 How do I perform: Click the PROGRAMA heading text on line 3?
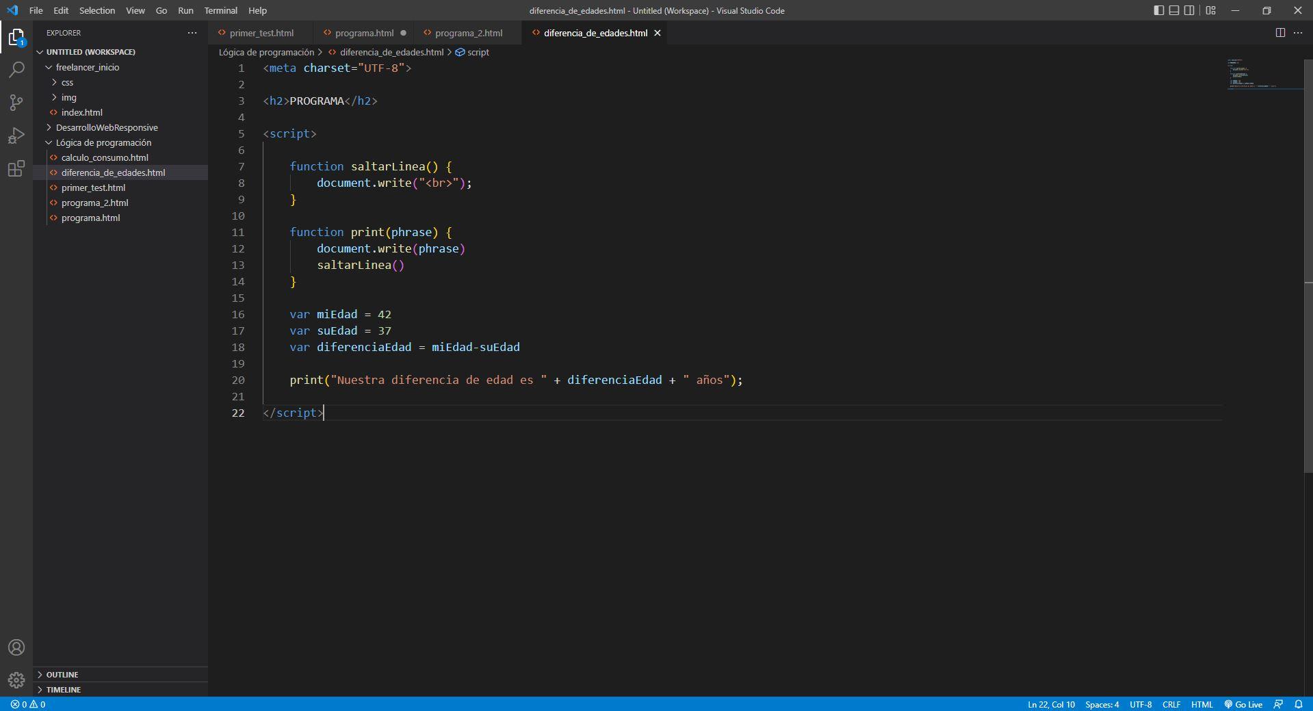click(x=317, y=101)
